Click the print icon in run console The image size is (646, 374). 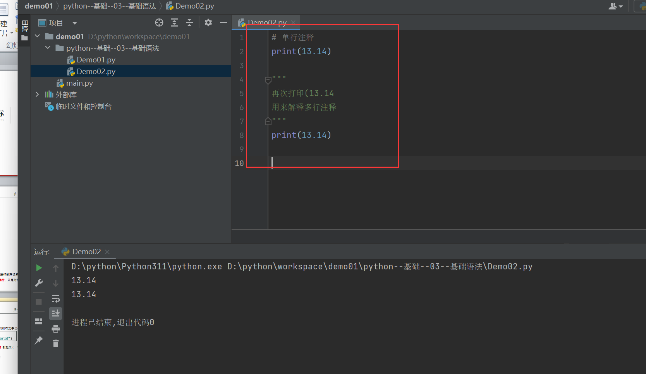[56, 329]
